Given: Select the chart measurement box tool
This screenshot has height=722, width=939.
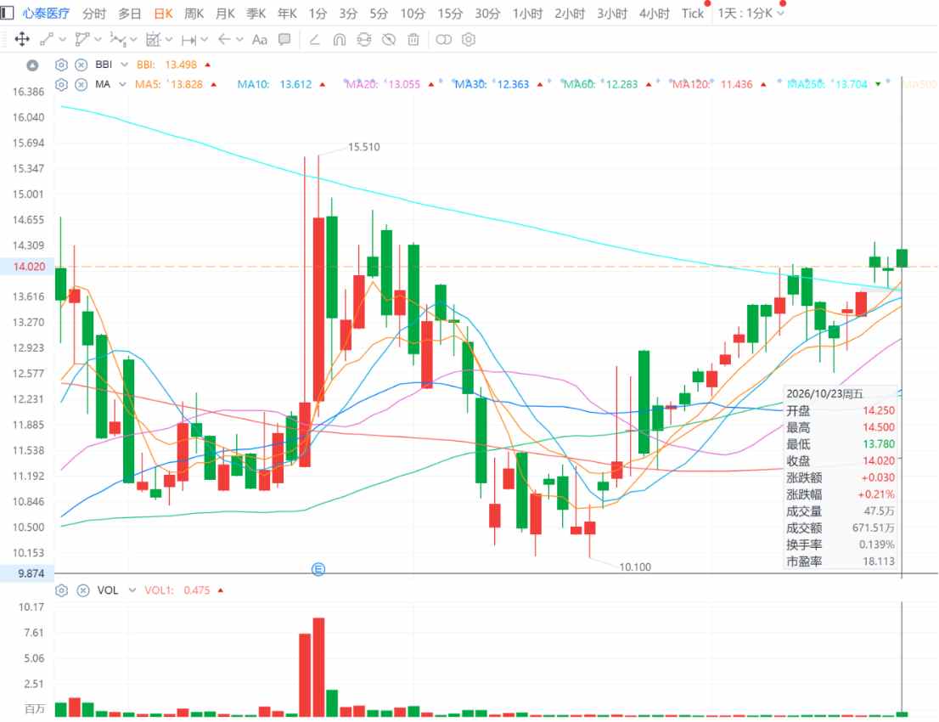Looking at the screenshot, I should [x=154, y=40].
